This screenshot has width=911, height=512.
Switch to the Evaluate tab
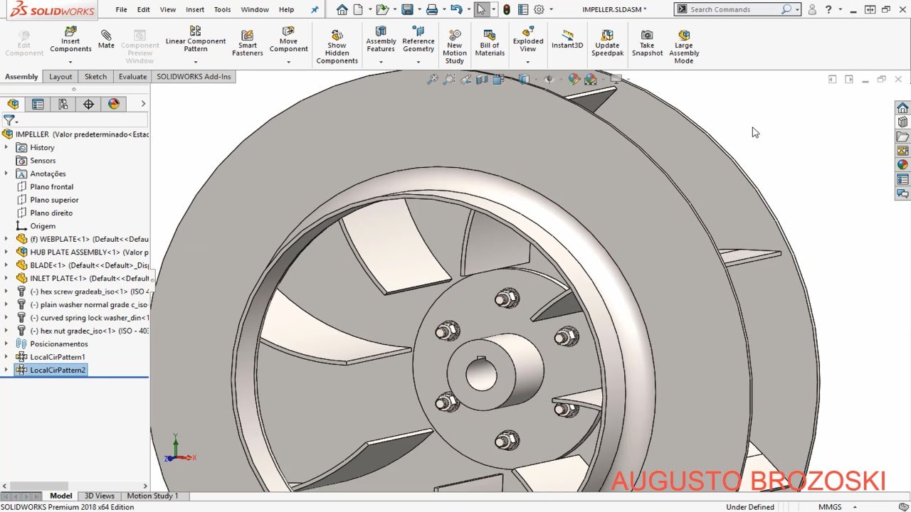pyautogui.click(x=132, y=77)
